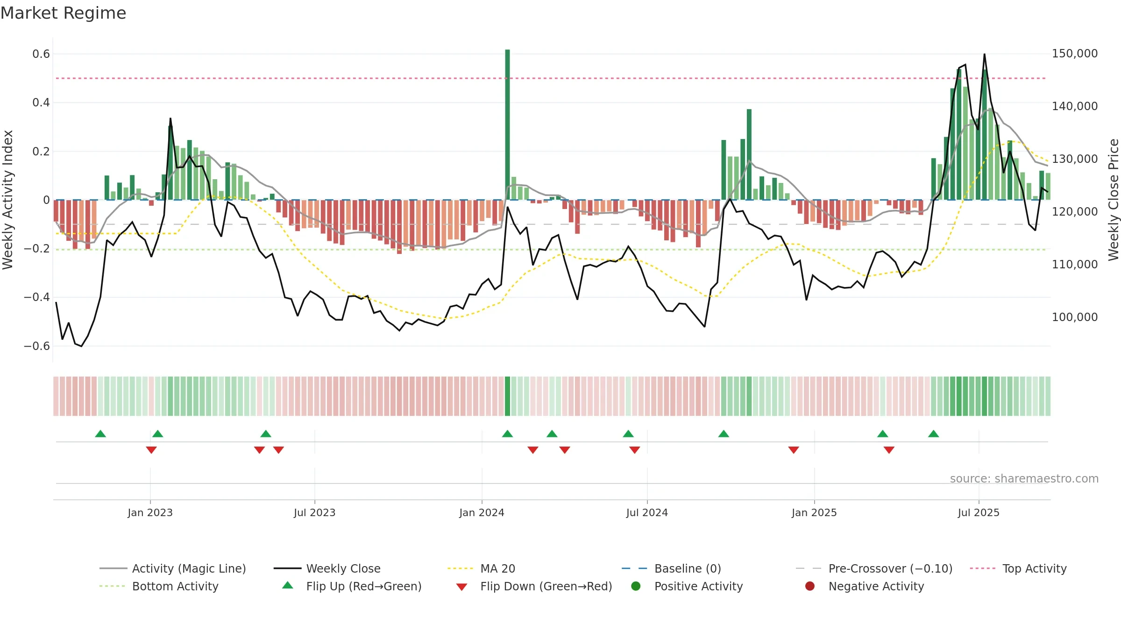Click the 140,000 right axis label
Image resolution: width=1121 pixels, height=630 pixels.
click(x=1075, y=106)
